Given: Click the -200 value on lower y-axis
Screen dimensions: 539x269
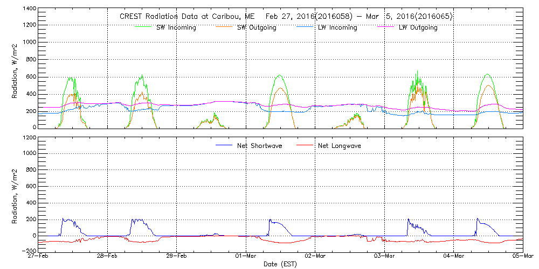Looking at the screenshot, I should pos(28,251).
